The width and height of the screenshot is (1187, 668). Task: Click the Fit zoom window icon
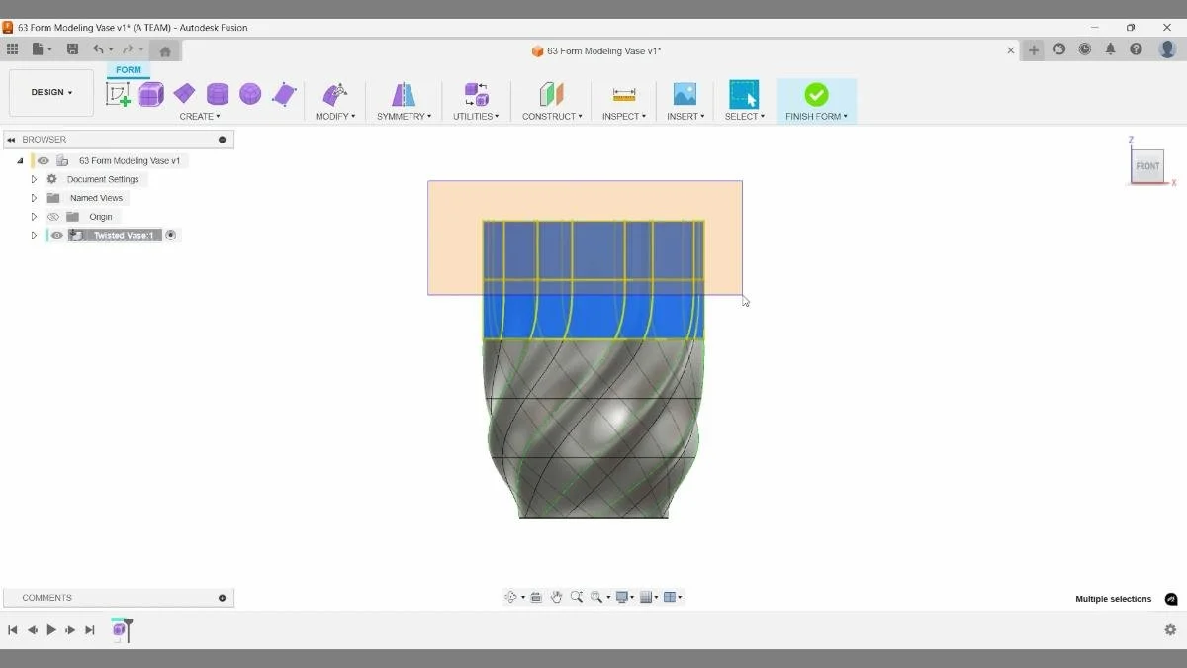(596, 597)
